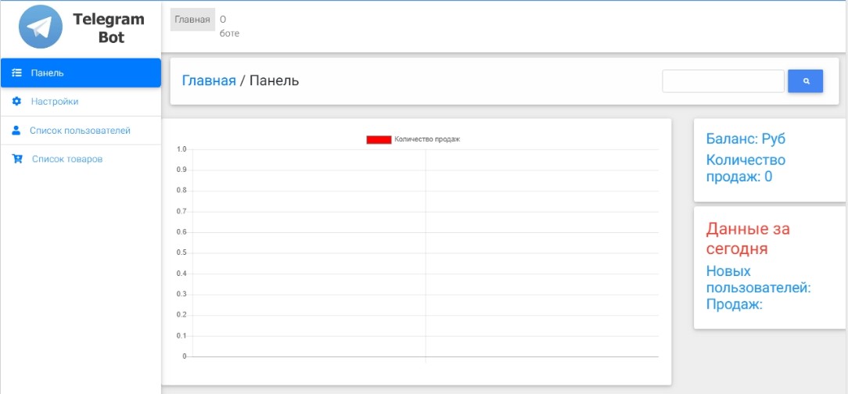848x394 pixels.
Task: Click the Панель text in the breadcrumb
Action: (274, 81)
